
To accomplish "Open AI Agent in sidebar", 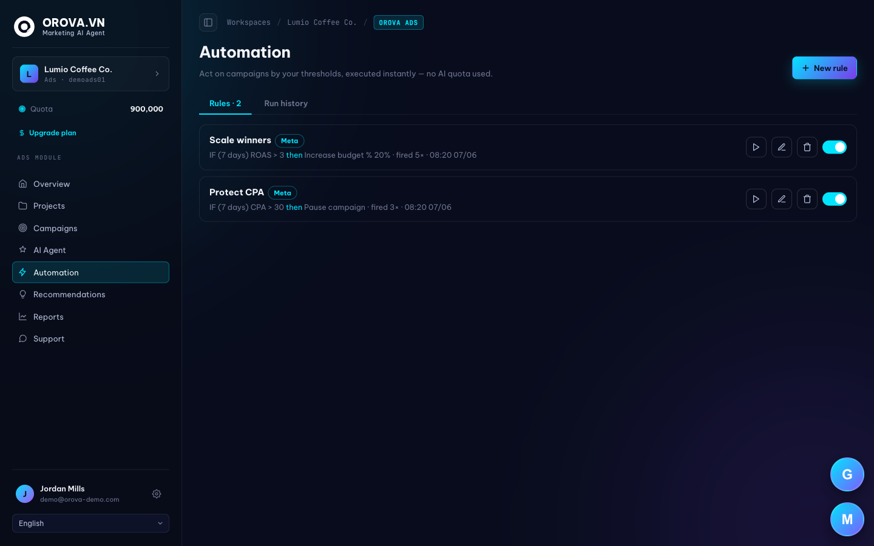I will tap(90, 250).
